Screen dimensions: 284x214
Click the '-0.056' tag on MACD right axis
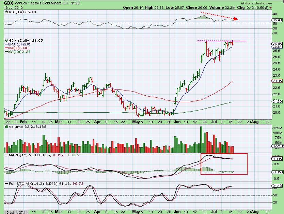277,172
